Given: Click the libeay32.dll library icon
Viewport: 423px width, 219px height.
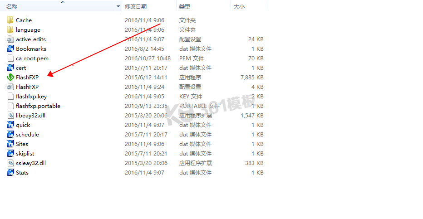Looking at the screenshot, I should tap(10, 115).
